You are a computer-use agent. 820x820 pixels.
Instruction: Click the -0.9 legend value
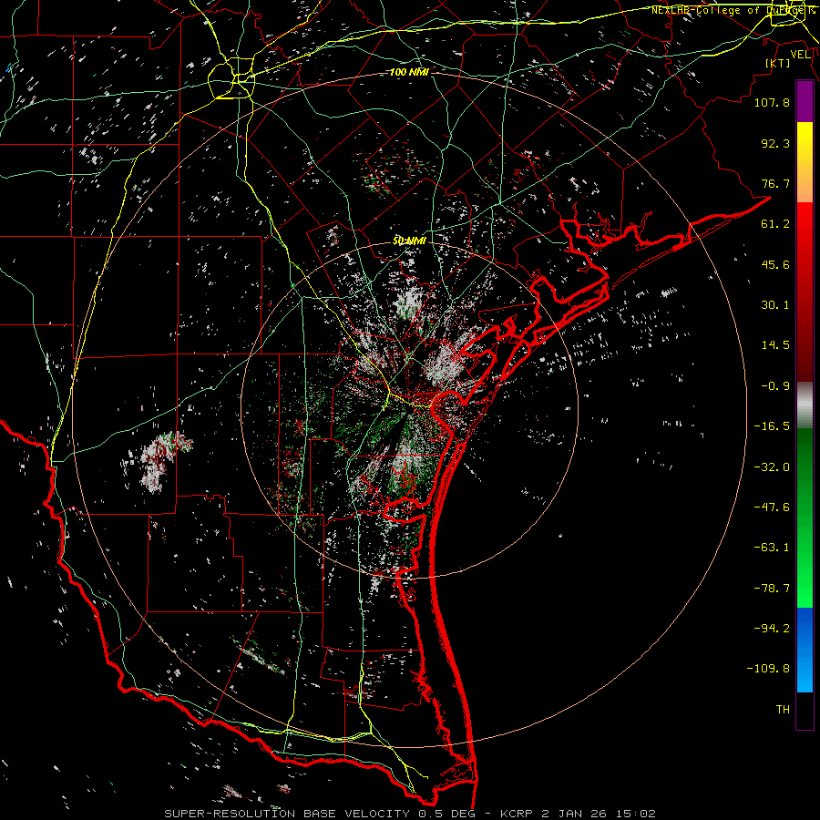[775, 386]
